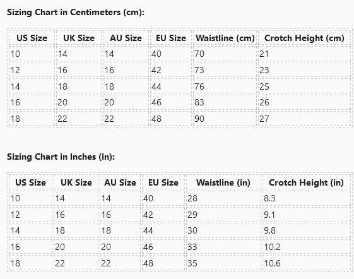Click the 'Sizing Chart in Centimeters (cm):' heading
The image size is (354, 279).
pos(76,12)
